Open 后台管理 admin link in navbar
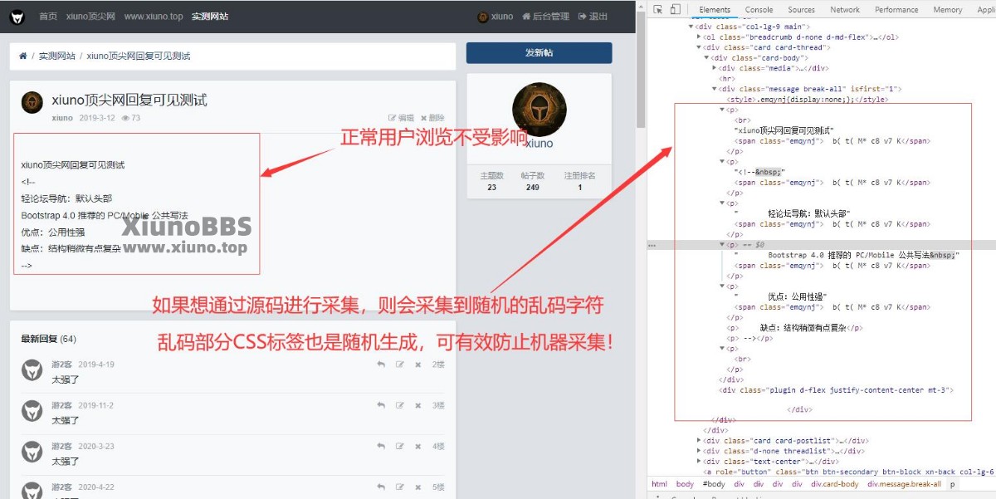This screenshot has height=499, width=996. point(546,17)
